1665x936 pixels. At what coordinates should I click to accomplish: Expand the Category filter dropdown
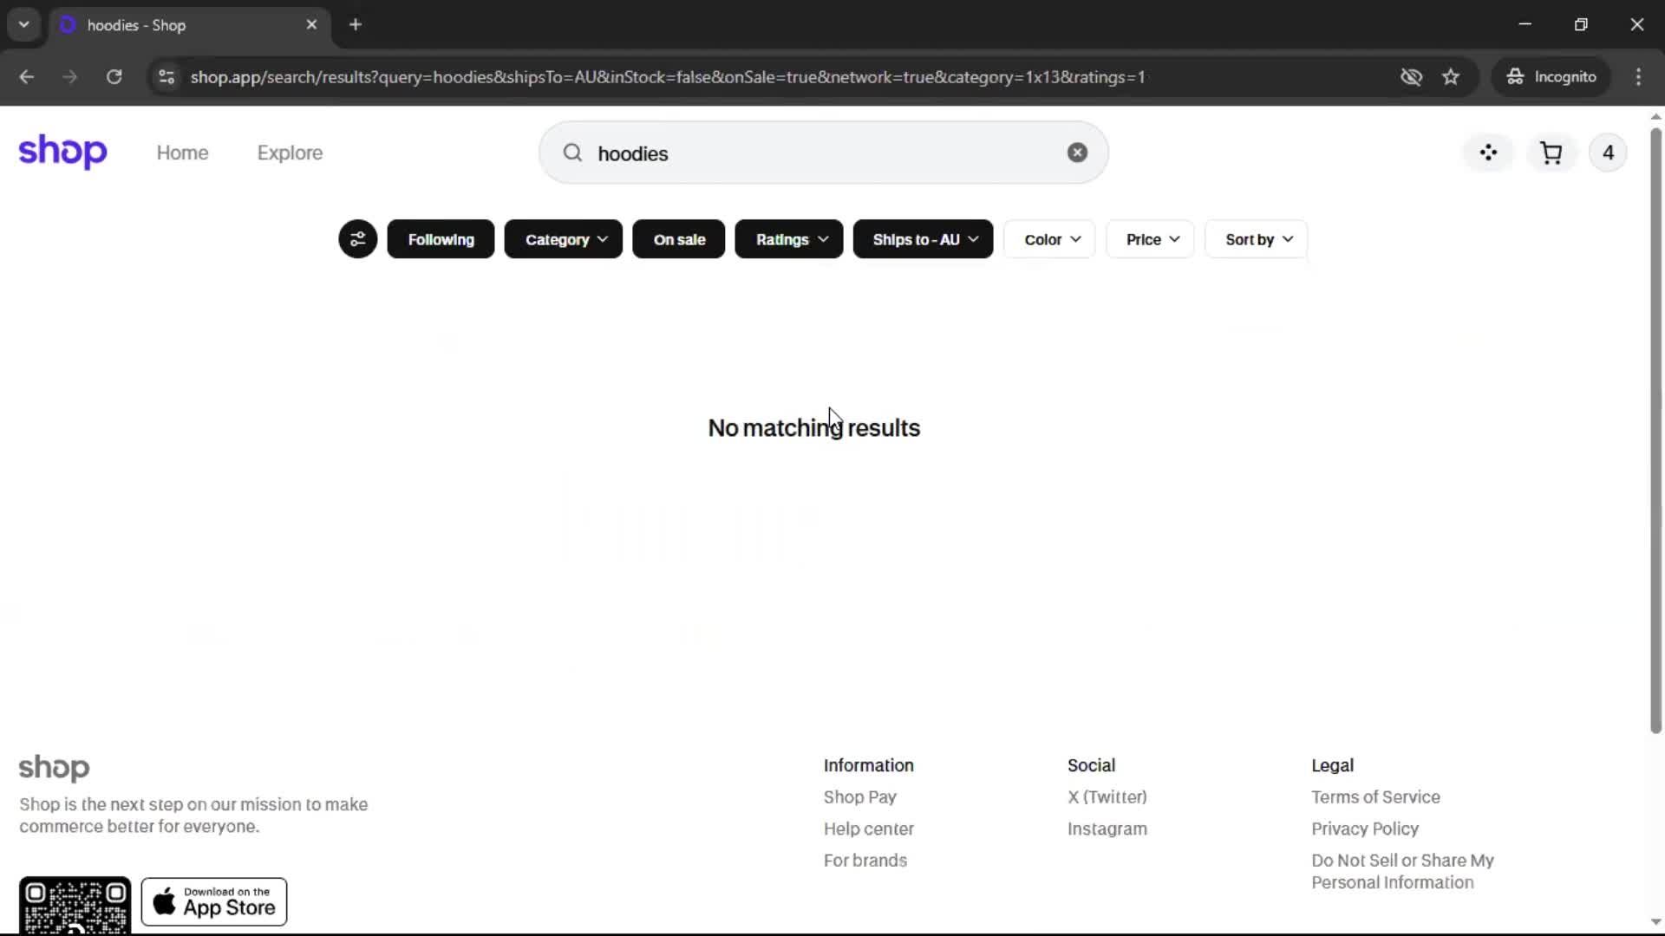[x=564, y=239]
